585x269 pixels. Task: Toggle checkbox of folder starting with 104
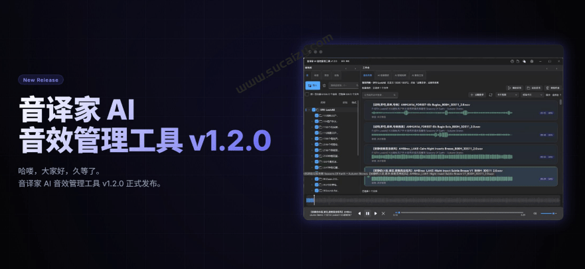[x=316, y=122]
